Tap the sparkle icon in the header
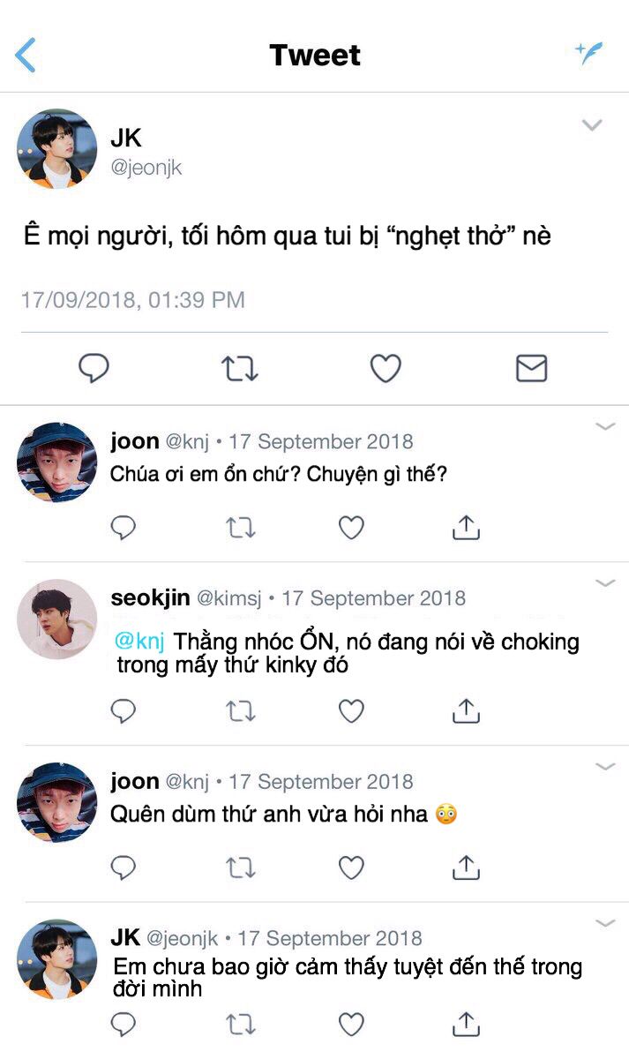 (x=589, y=53)
